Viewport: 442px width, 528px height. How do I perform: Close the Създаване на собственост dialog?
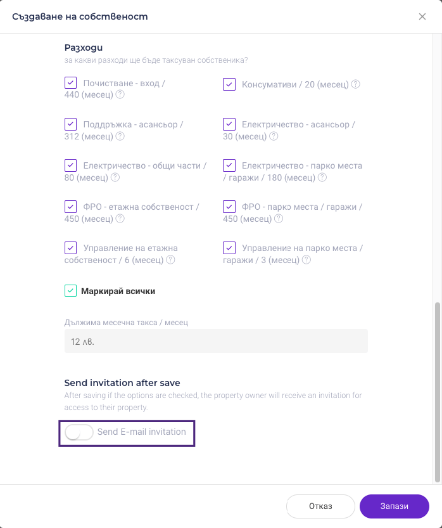pyautogui.click(x=422, y=16)
